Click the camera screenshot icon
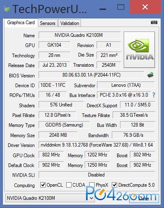Screen dimensions: 164x208 [x=154, y=22]
